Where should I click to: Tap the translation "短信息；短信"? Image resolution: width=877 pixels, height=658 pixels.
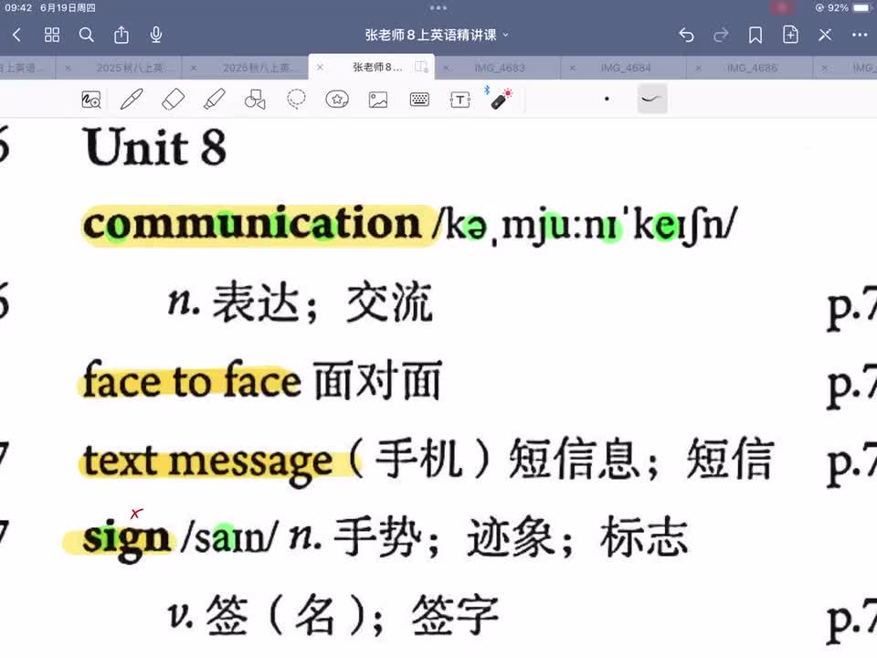pos(641,460)
